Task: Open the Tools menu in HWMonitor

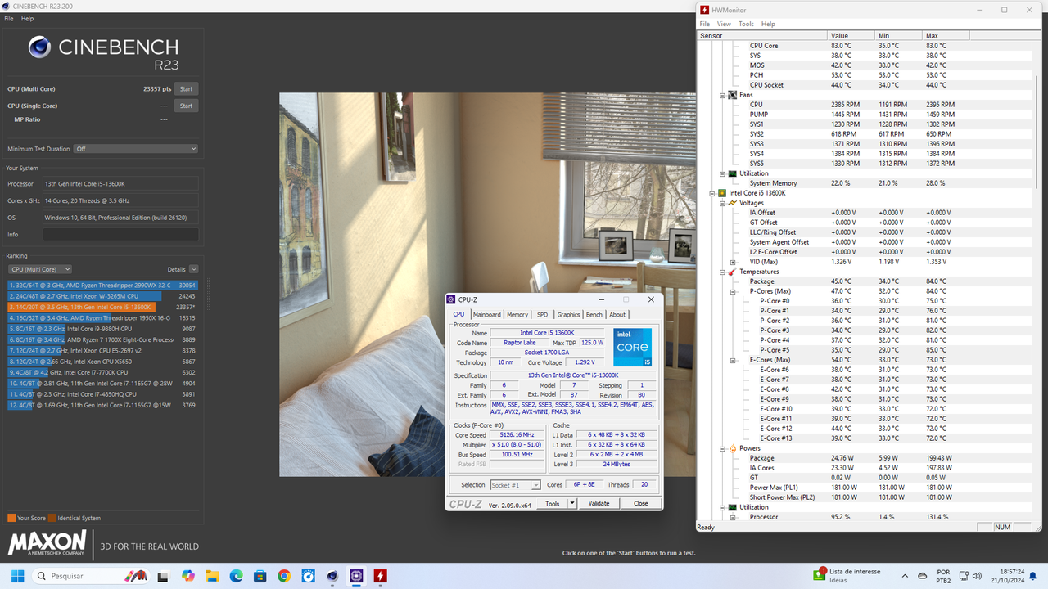Action: tap(746, 24)
